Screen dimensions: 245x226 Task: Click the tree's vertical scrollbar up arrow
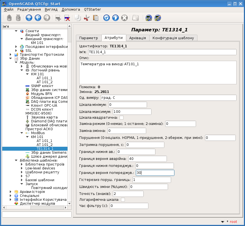pos(69,26)
